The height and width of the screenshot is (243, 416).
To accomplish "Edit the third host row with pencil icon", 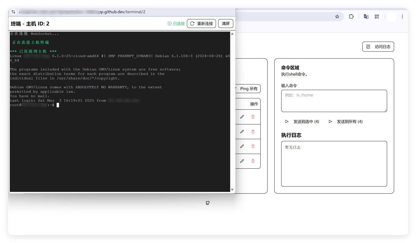I will (x=242, y=146).
